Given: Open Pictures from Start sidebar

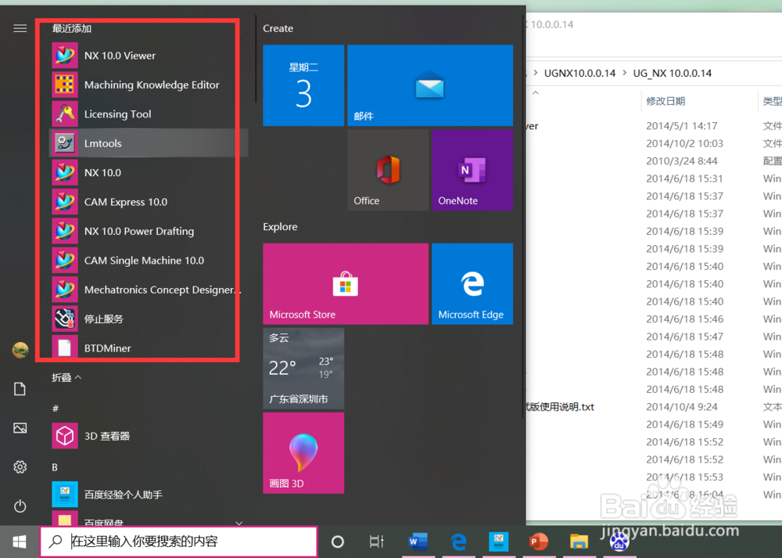Looking at the screenshot, I should point(20,428).
